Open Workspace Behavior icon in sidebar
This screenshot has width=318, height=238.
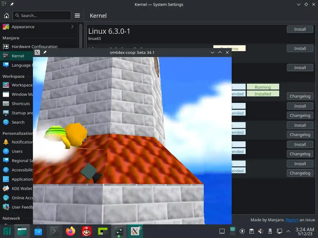click(6, 85)
